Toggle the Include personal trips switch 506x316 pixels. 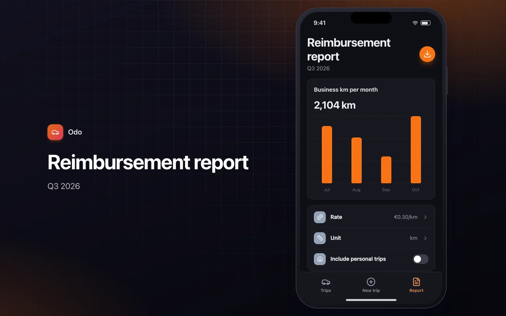pyautogui.click(x=421, y=259)
